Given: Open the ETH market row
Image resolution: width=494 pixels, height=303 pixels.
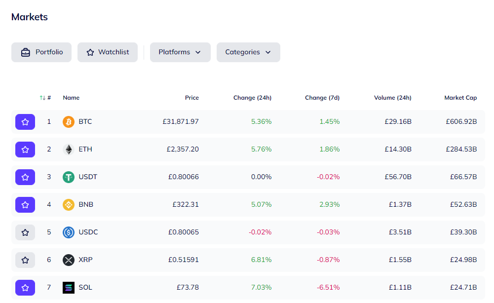Looking at the screenshot, I should tap(248, 150).
